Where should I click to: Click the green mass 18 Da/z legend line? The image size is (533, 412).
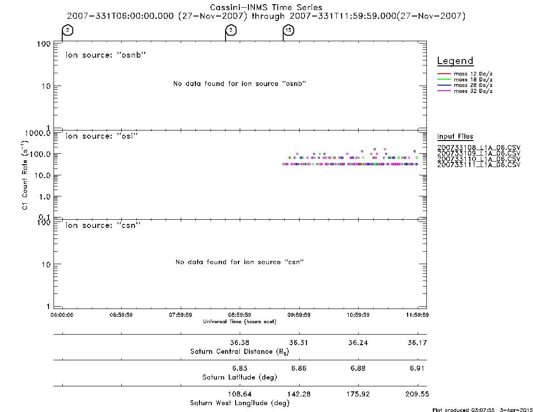pos(444,80)
